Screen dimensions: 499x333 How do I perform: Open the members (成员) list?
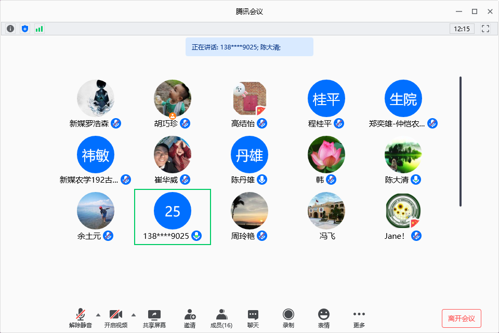click(x=221, y=318)
